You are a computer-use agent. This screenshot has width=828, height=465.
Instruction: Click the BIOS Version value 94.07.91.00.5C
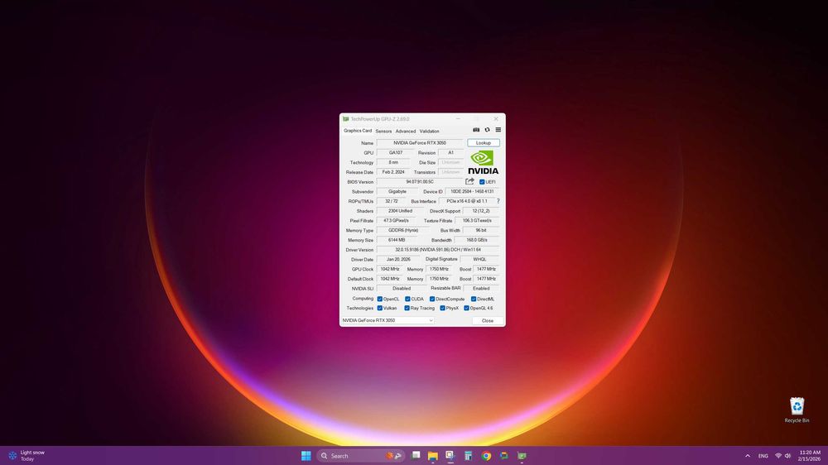(x=419, y=181)
